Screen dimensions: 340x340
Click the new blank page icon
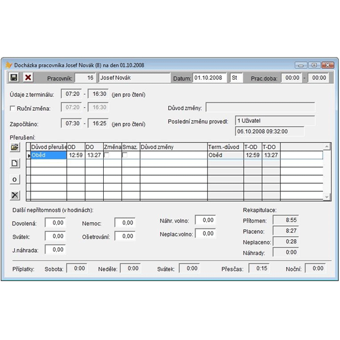coord(15,163)
